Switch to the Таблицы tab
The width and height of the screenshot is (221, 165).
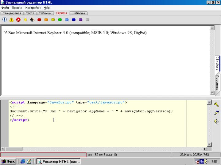coord(45,13)
